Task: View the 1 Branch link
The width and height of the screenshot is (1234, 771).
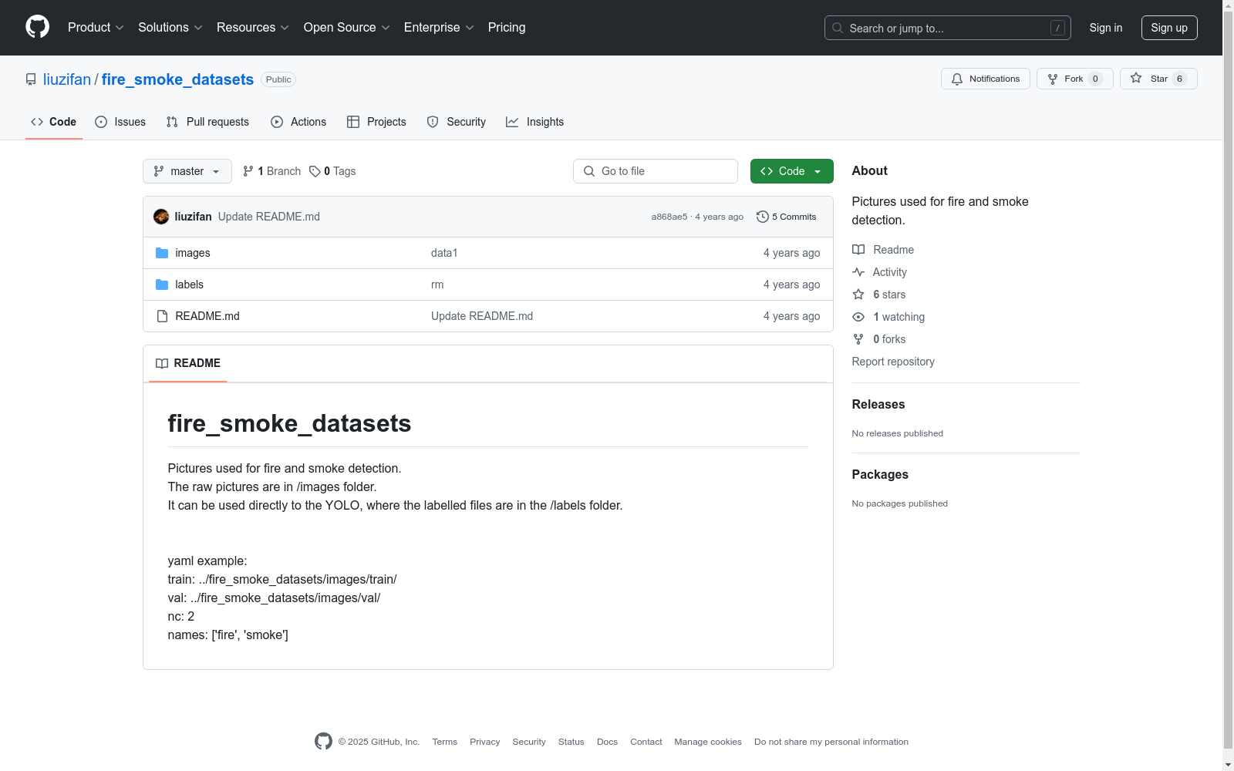Action: 271,171
